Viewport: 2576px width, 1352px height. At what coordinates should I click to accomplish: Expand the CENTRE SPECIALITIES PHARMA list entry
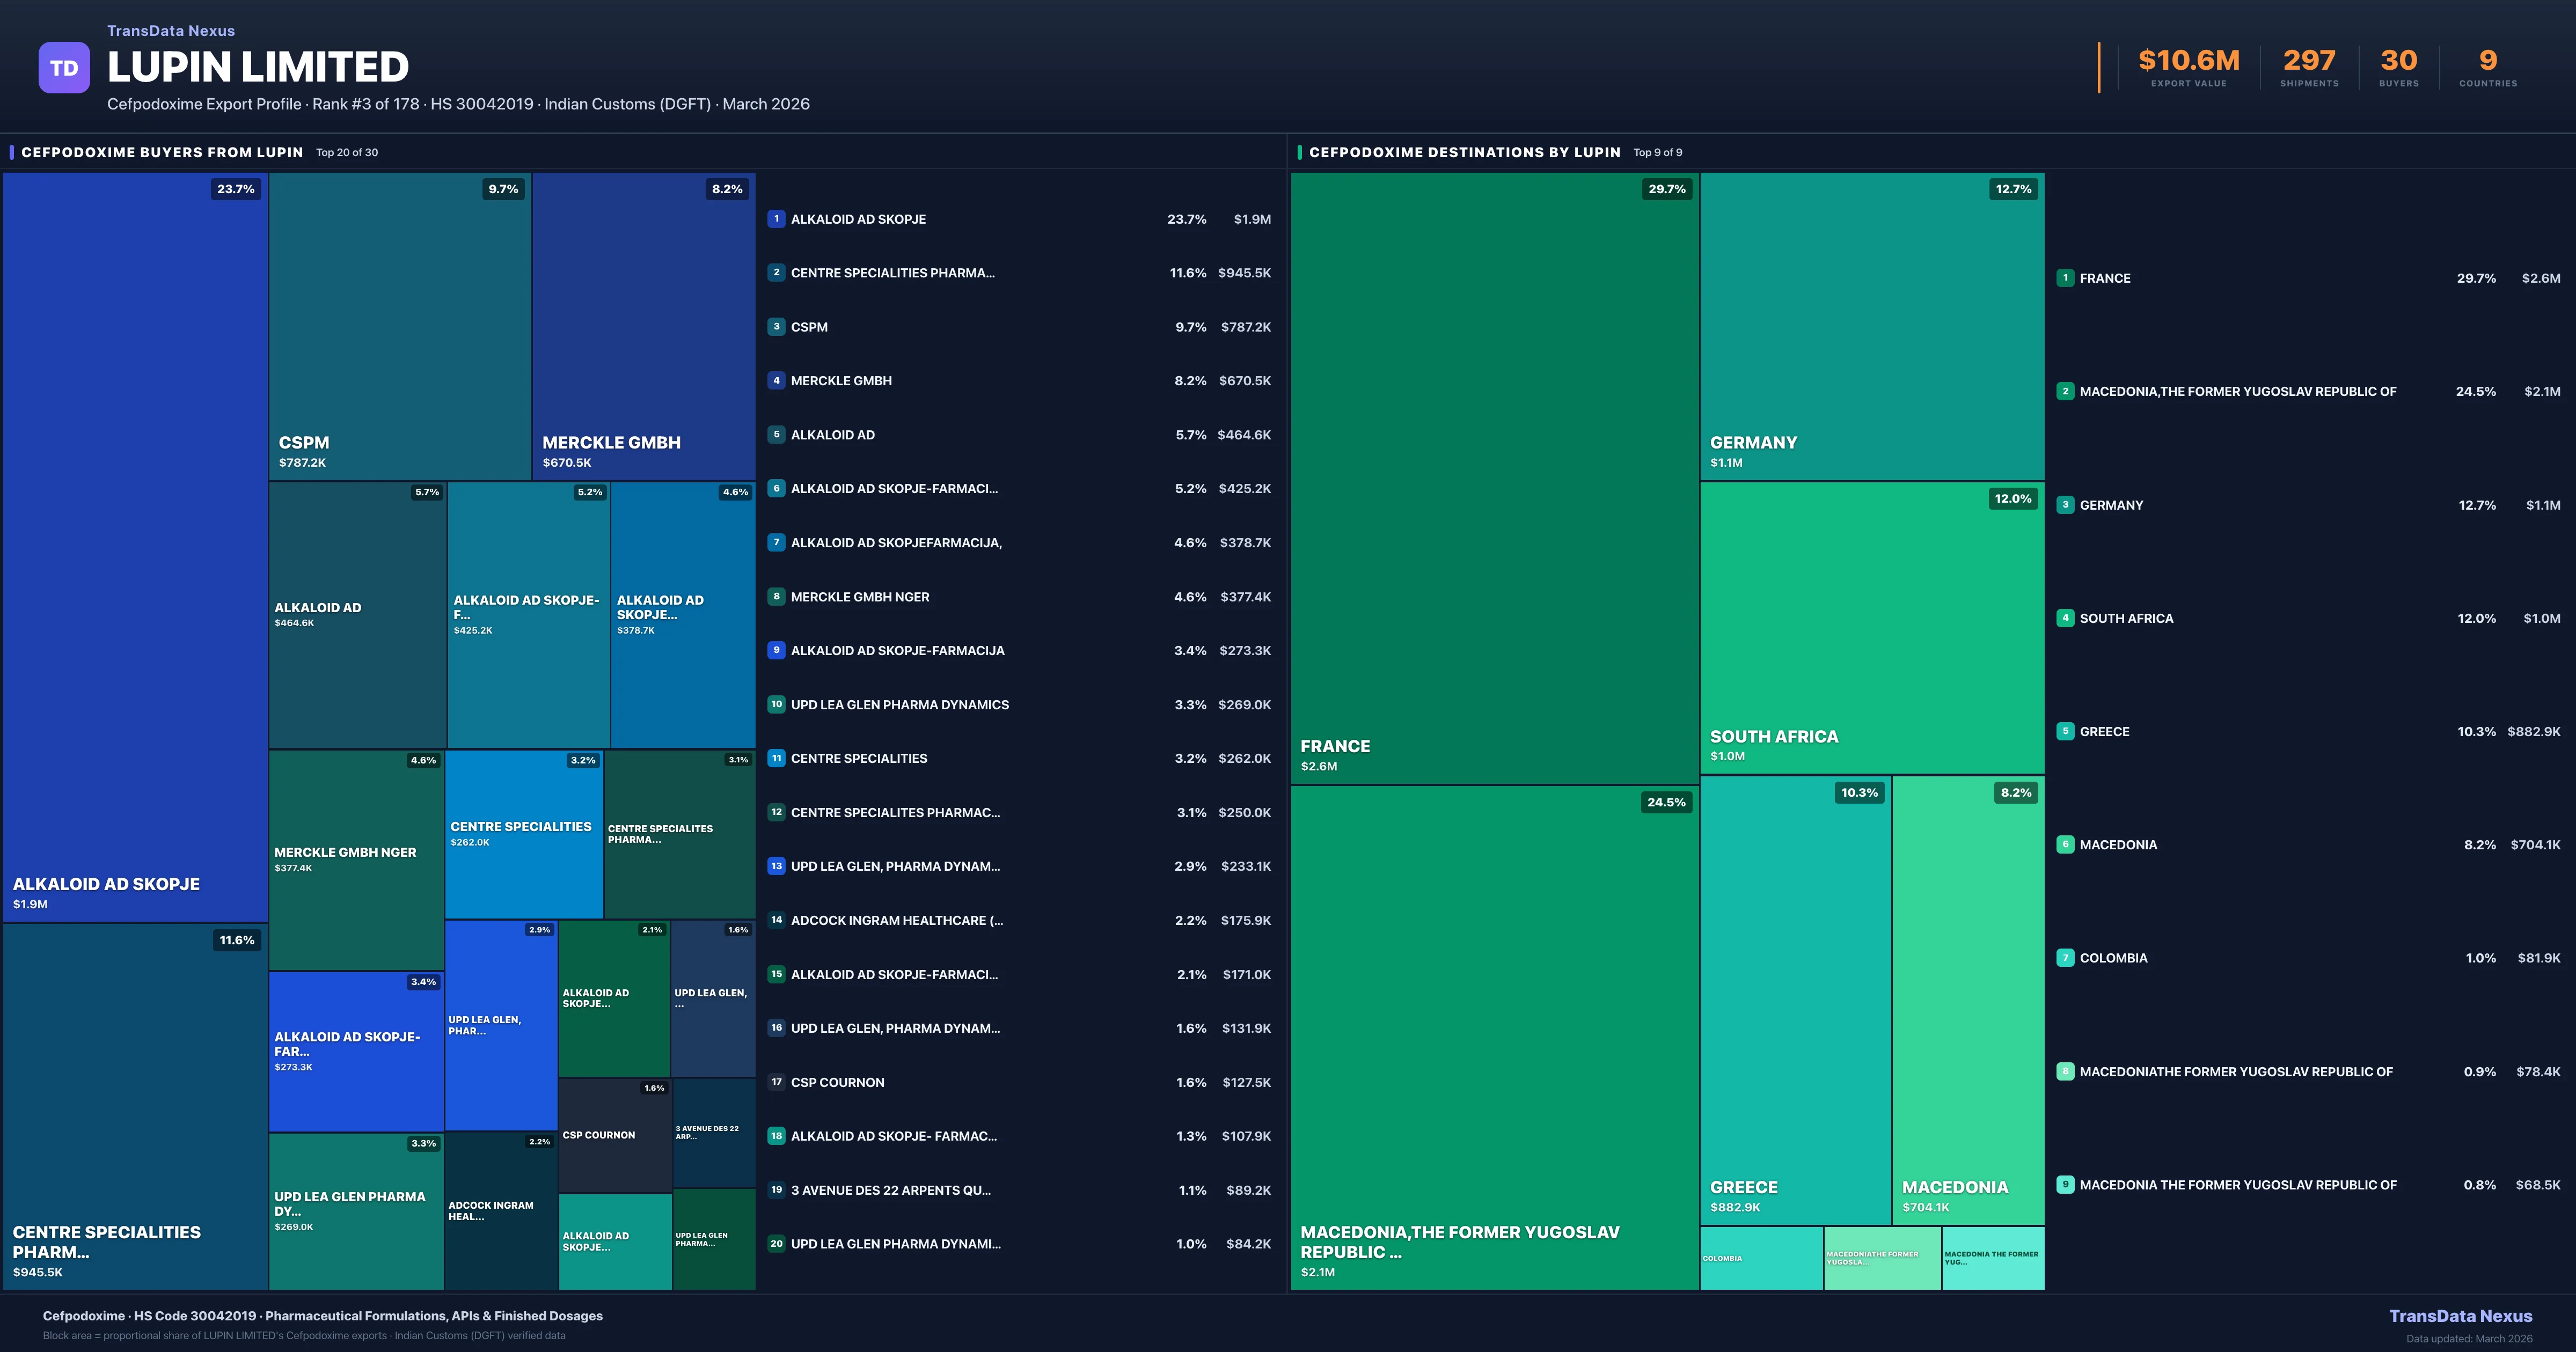pos(893,272)
